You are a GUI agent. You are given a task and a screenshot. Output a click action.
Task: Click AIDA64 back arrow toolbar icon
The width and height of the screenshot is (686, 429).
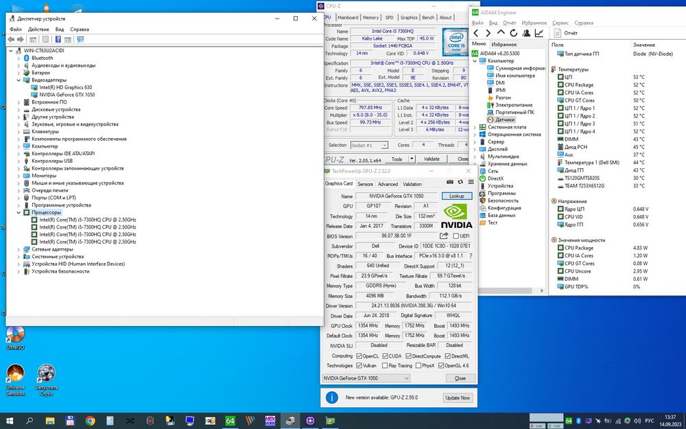476,33
